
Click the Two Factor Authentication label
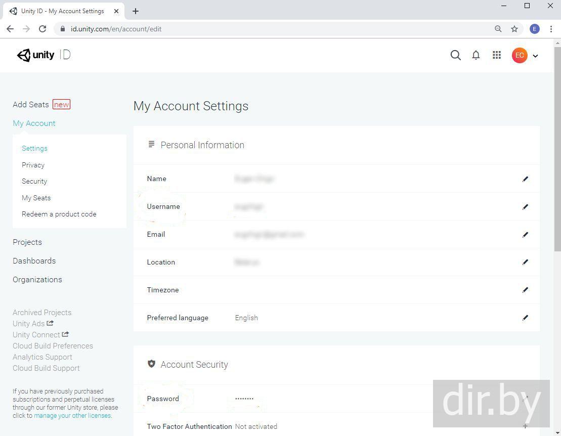(x=189, y=427)
